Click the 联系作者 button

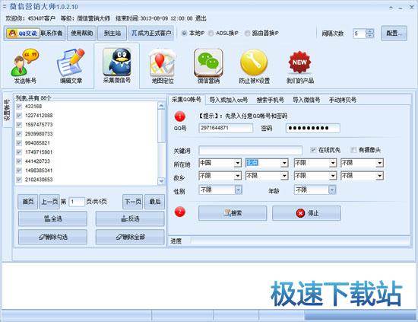[52, 33]
